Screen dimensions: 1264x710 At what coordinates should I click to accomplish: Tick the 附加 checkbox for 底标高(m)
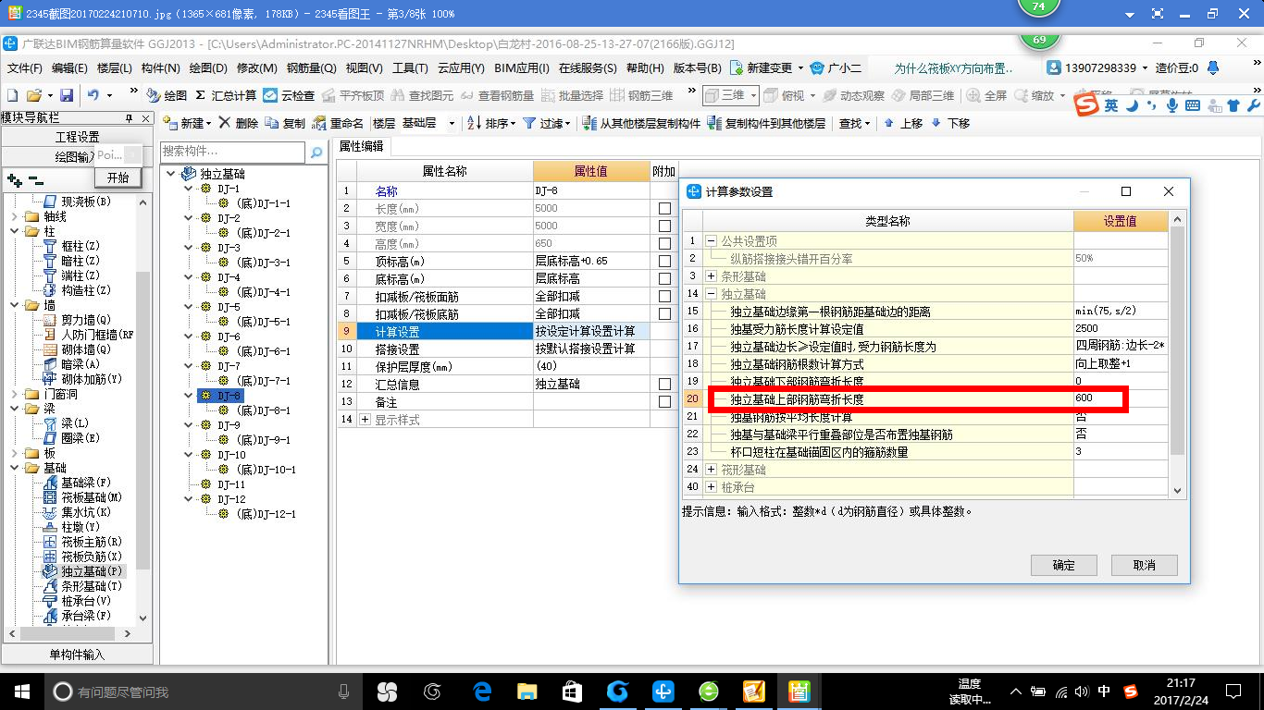[x=664, y=279]
